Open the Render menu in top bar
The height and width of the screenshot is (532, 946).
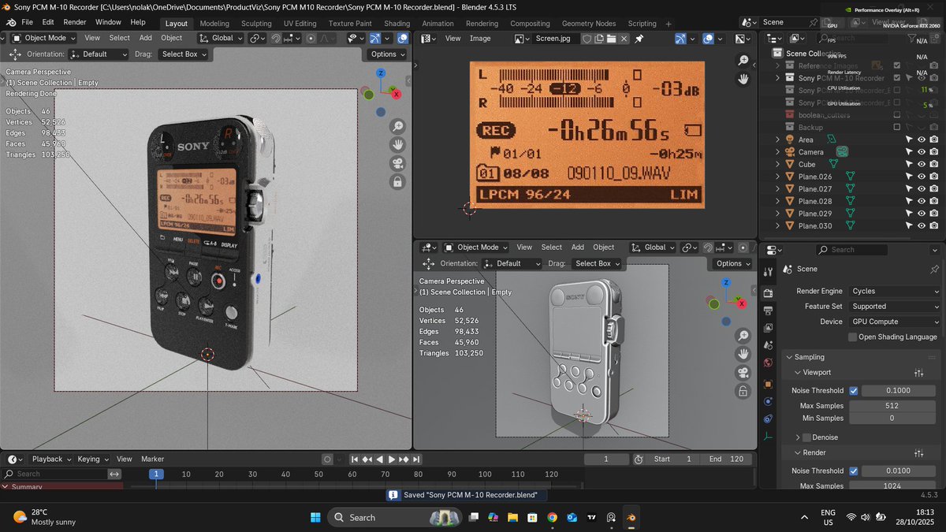75,22
